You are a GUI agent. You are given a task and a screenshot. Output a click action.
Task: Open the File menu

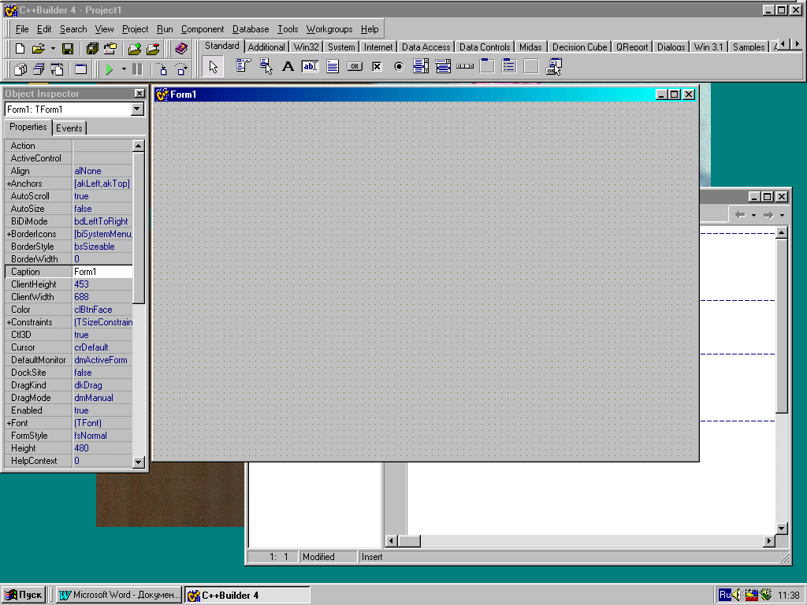point(22,29)
